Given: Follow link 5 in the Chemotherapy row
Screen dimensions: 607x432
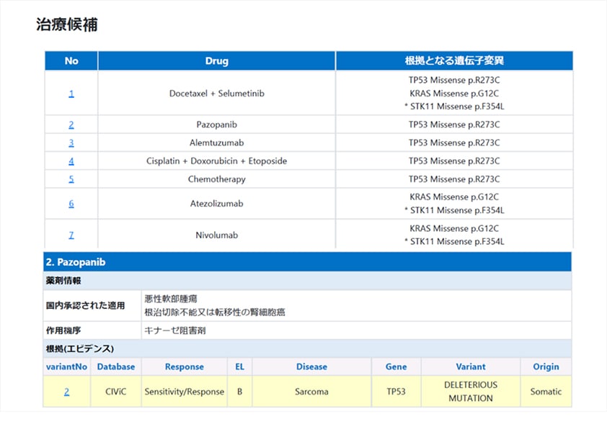Looking at the screenshot, I should [x=71, y=179].
